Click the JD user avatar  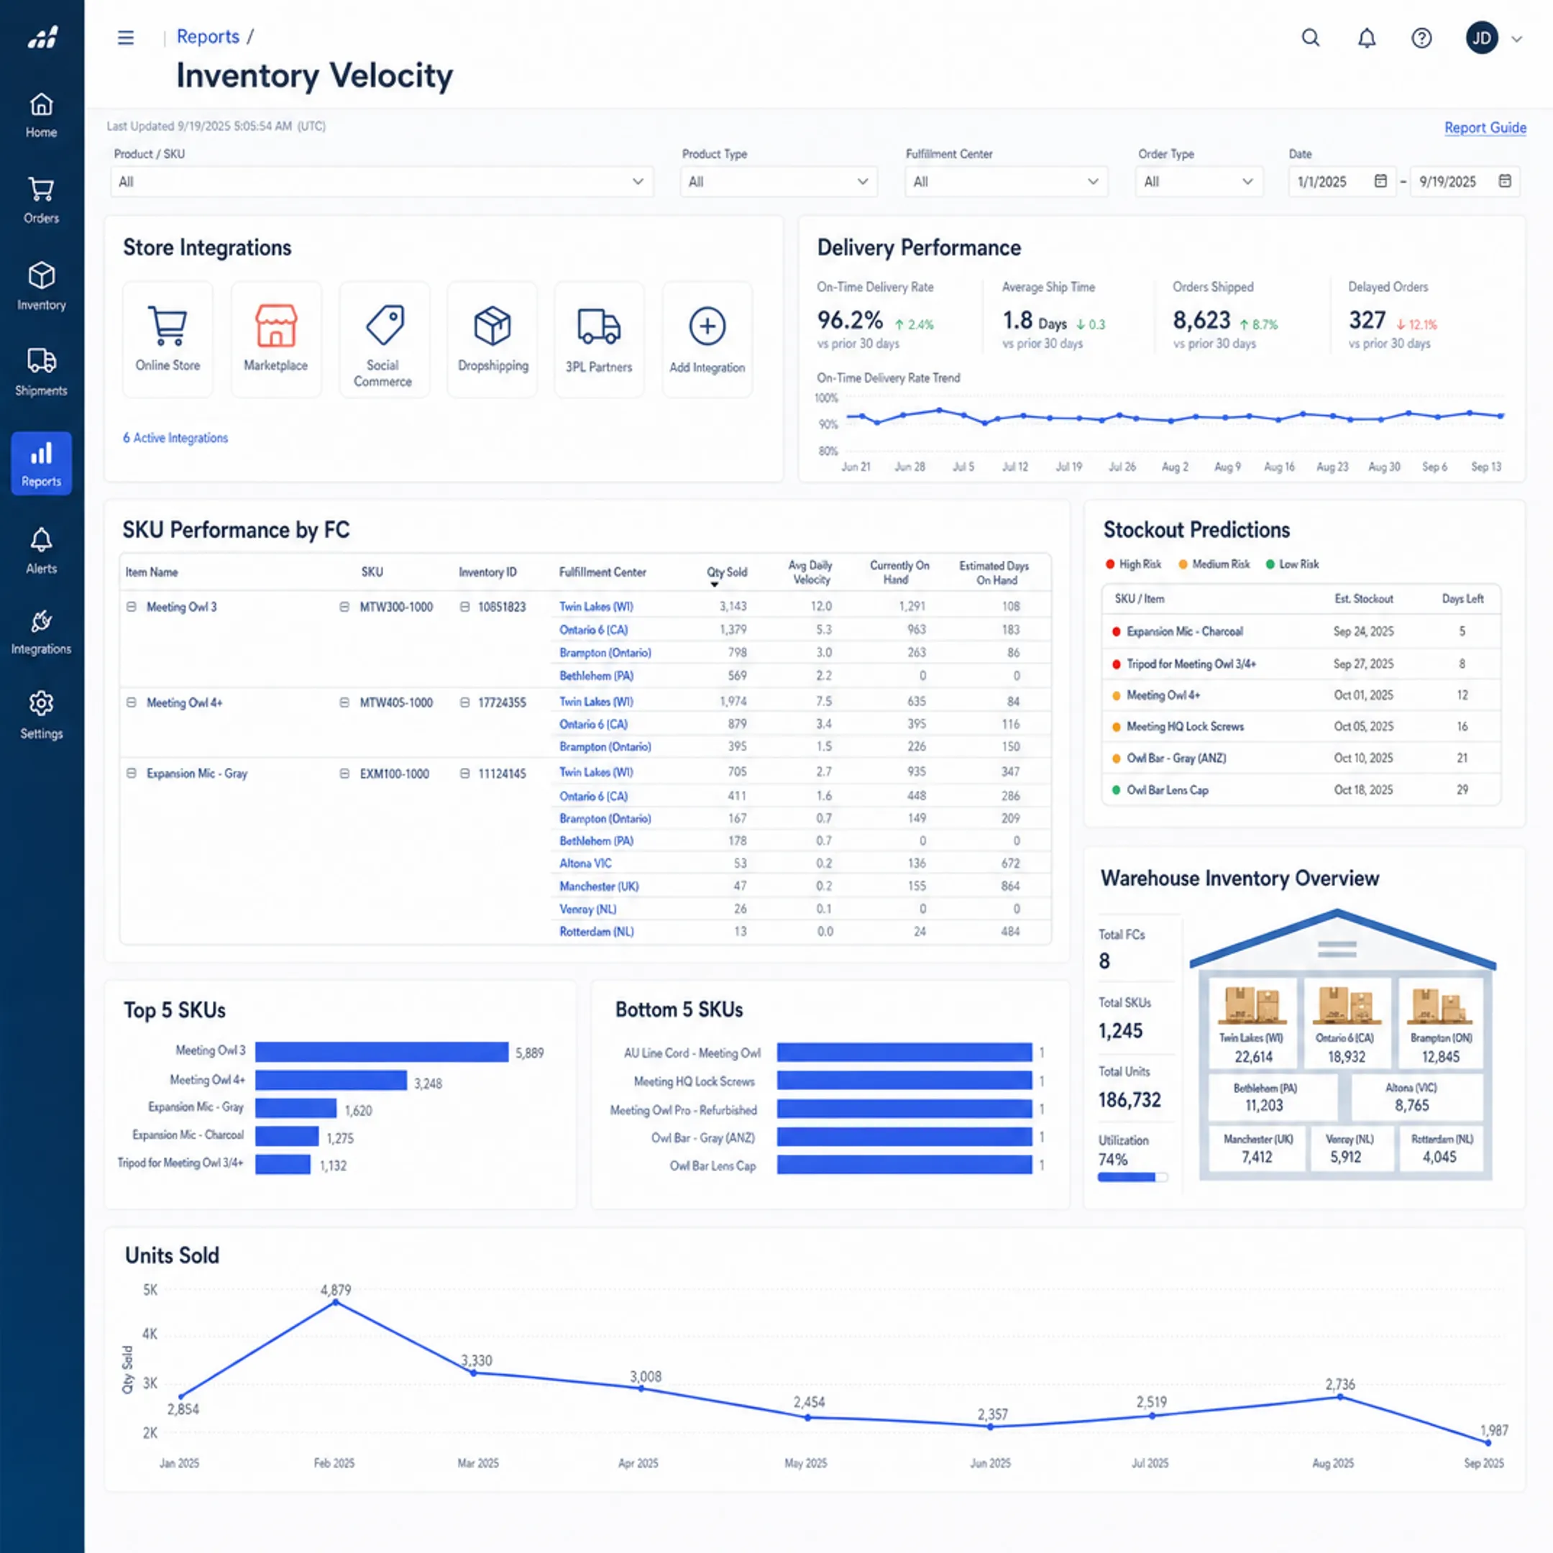[x=1481, y=38]
